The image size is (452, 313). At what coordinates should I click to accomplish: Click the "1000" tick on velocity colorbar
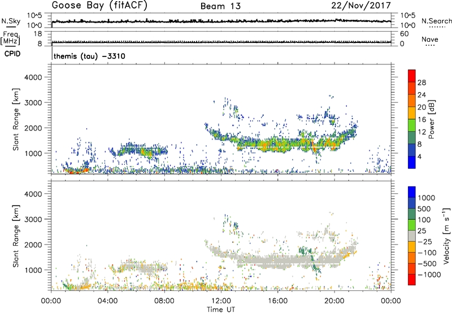427,198
